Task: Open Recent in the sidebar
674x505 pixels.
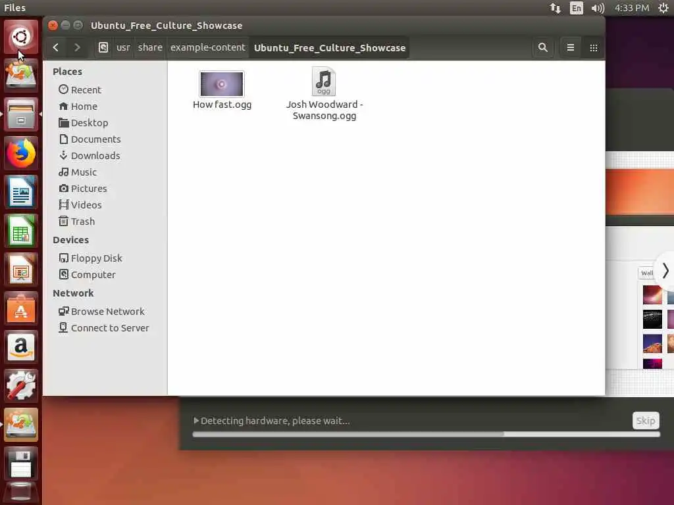Action: click(x=86, y=89)
